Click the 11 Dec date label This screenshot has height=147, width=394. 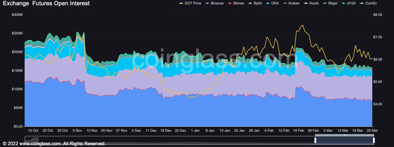pyautogui.click(x=151, y=131)
